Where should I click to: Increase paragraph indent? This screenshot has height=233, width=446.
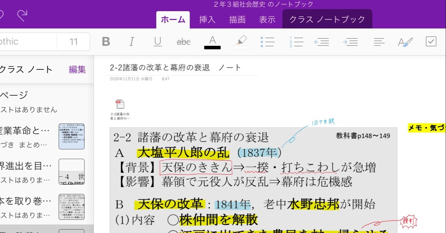click(x=350, y=42)
